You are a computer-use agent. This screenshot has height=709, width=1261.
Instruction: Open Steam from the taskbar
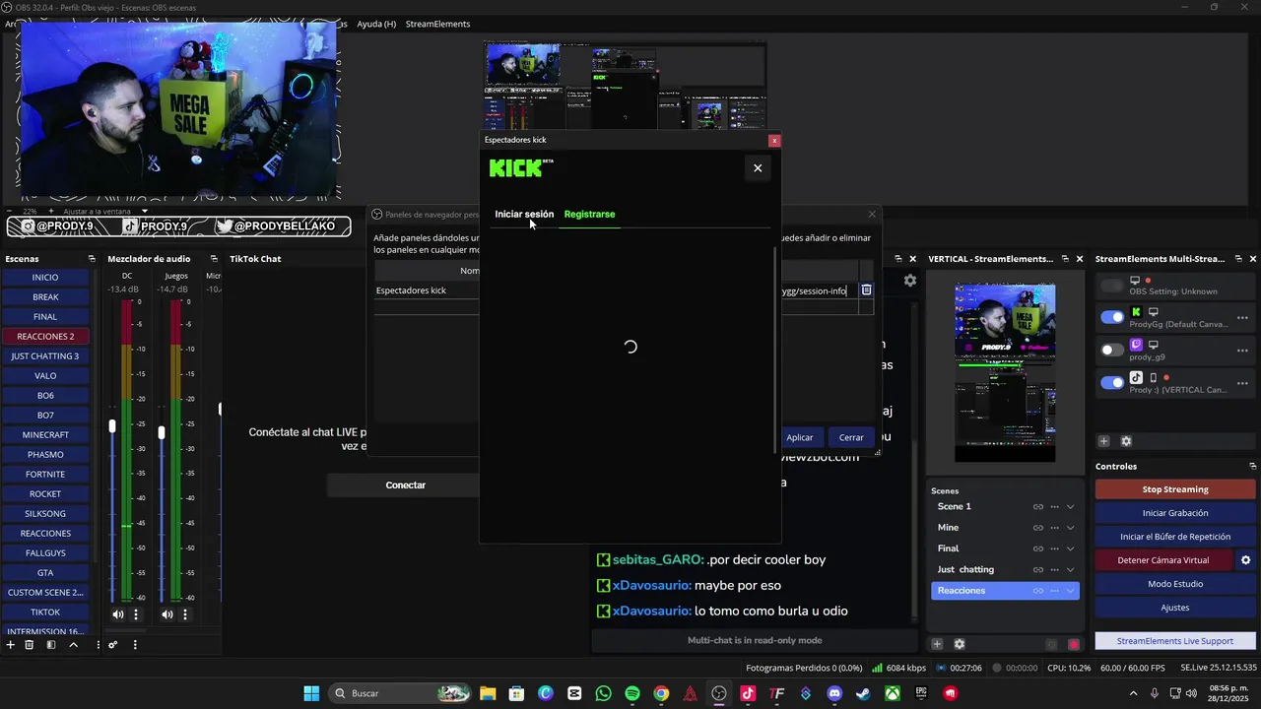pos(863,693)
